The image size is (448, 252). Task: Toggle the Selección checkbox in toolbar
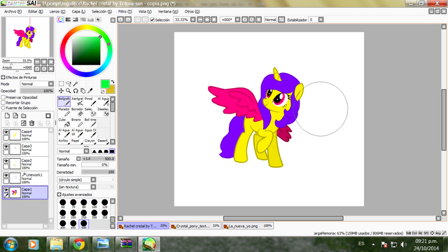tap(153, 20)
